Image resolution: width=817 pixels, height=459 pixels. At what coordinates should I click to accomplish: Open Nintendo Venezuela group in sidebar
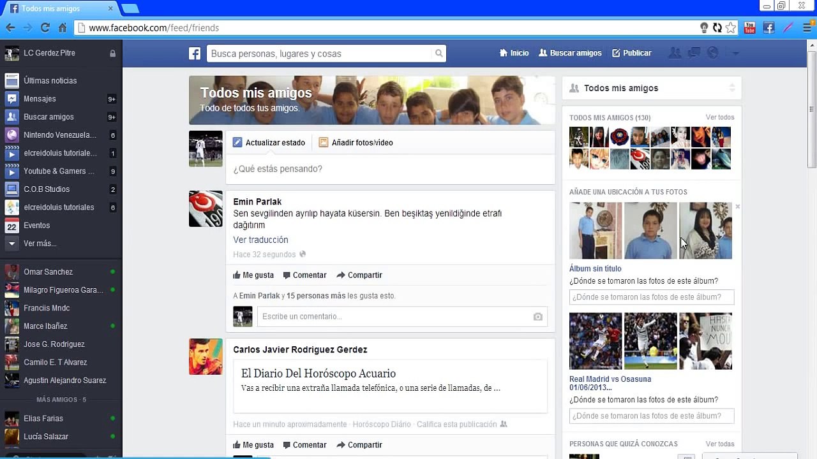pyautogui.click(x=61, y=135)
